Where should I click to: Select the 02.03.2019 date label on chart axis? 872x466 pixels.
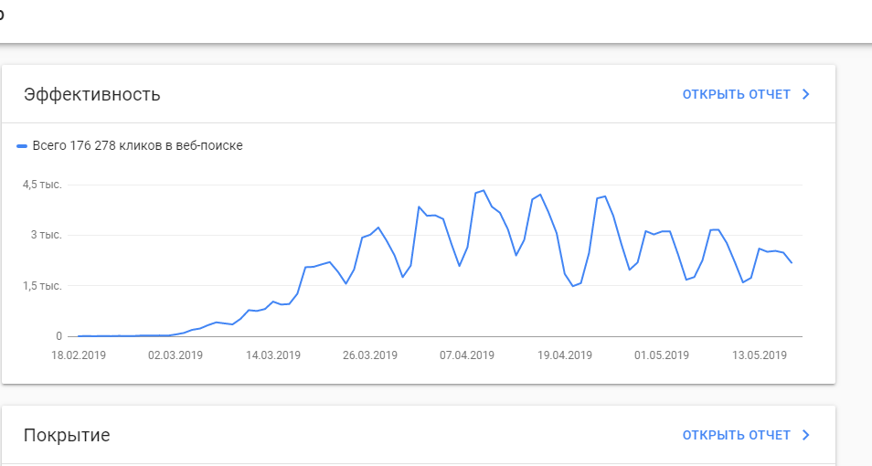[x=175, y=355]
